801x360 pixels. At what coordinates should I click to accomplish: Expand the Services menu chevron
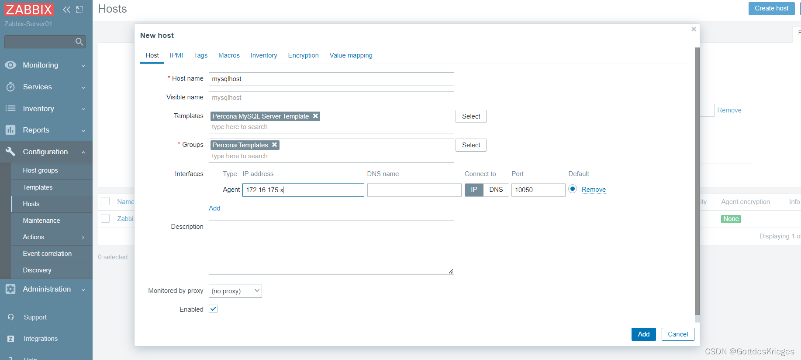(x=83, y=87)
